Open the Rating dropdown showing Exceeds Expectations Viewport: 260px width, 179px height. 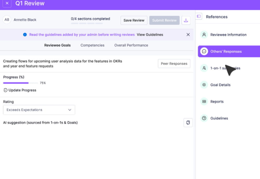coord(39,110)
